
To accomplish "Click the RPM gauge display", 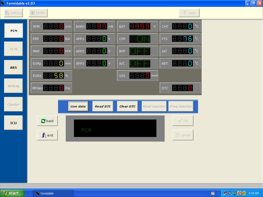I will 53,27.
